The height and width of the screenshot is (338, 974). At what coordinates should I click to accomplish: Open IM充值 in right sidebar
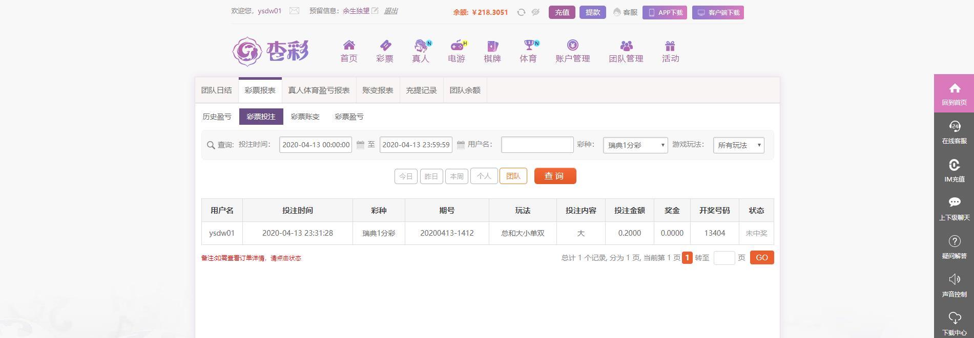click(x=954, y=170)
